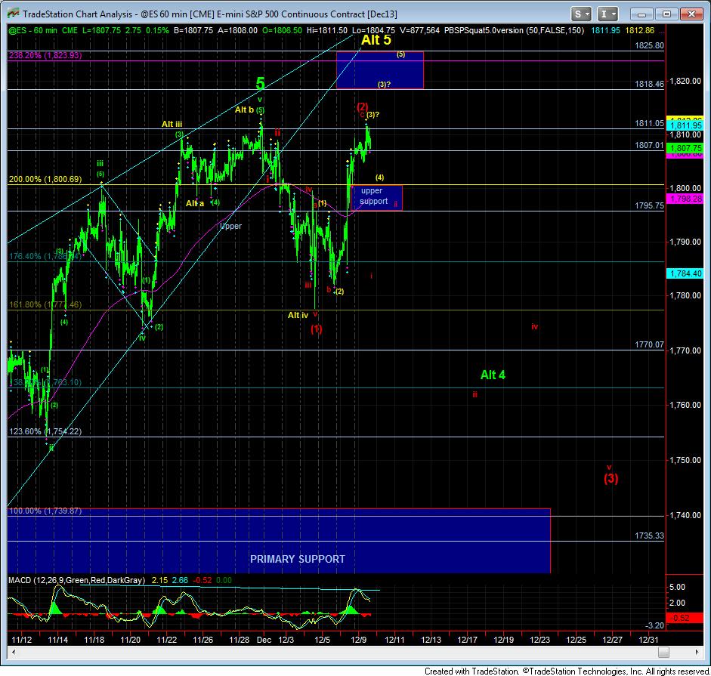Open the interval linking I dropdown
Screen dimensions: 711x676
609,14
